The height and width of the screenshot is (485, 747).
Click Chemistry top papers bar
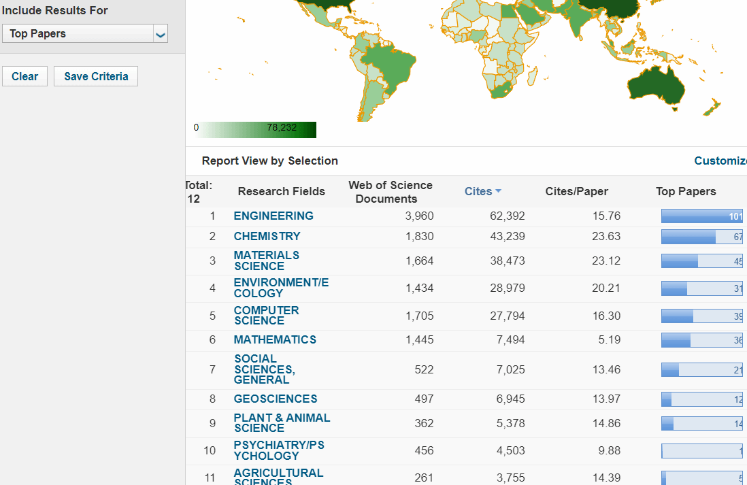[701, 237]
